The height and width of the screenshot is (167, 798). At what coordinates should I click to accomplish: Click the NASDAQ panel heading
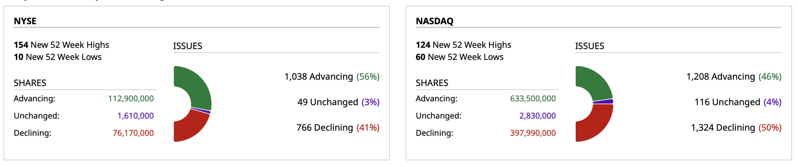tap(434, 21)
